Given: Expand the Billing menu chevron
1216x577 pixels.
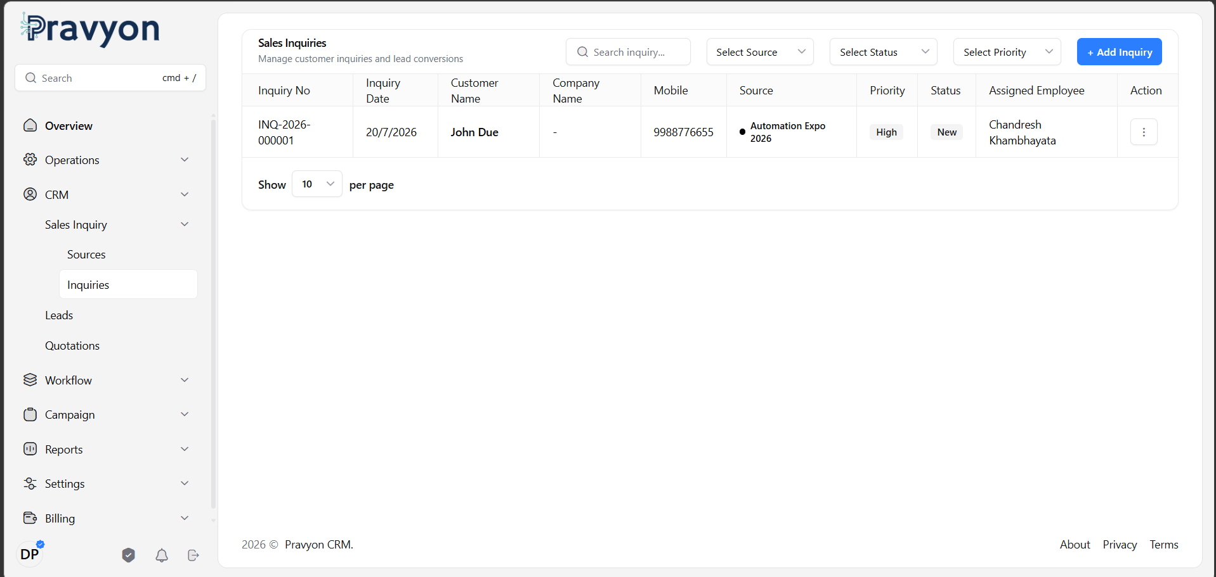Looking at the screenshot, I should click(185, 518).
